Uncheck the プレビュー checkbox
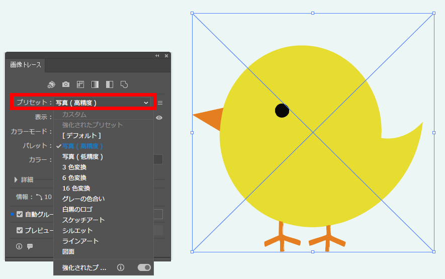445x279 pixels. pos(20,230)
